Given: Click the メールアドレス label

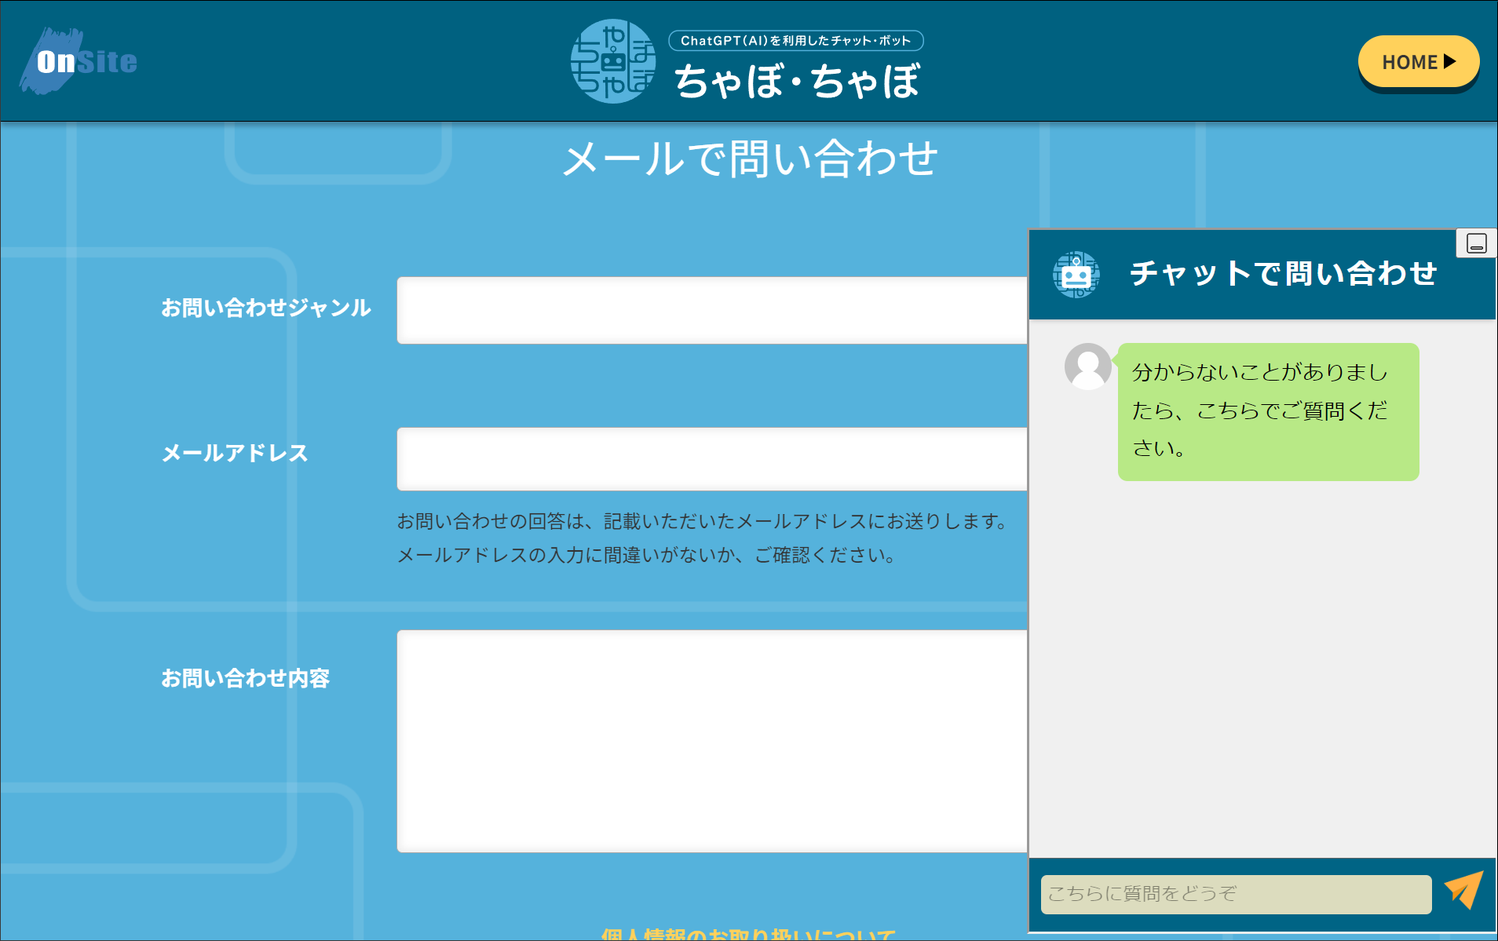Looking at the screenshot, I should pos(234,453).
